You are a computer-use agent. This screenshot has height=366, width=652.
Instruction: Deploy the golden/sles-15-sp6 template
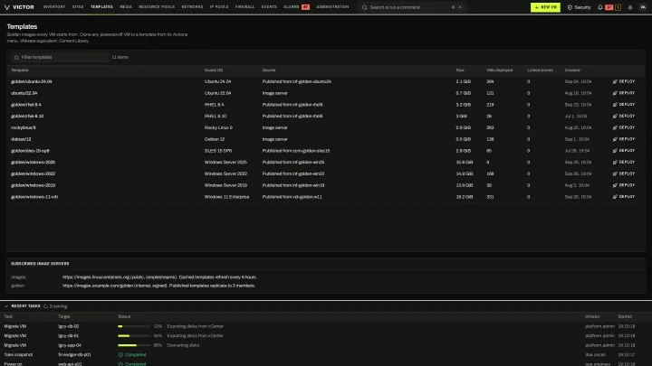click(624, 151)
